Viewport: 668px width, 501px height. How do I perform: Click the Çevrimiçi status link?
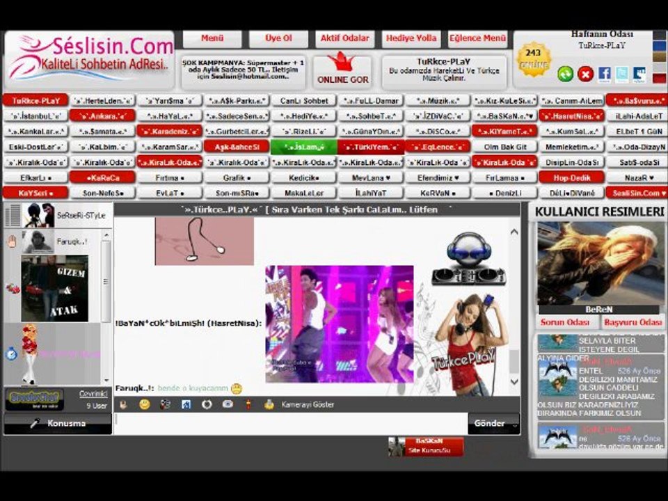pos(93,394)
